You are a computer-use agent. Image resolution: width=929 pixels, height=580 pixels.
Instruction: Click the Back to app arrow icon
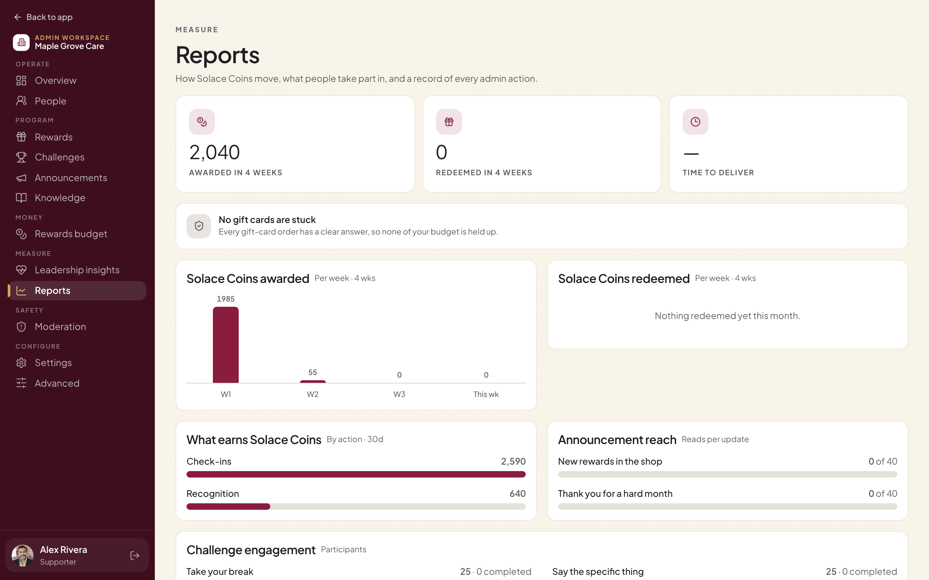tap(18, 17)
